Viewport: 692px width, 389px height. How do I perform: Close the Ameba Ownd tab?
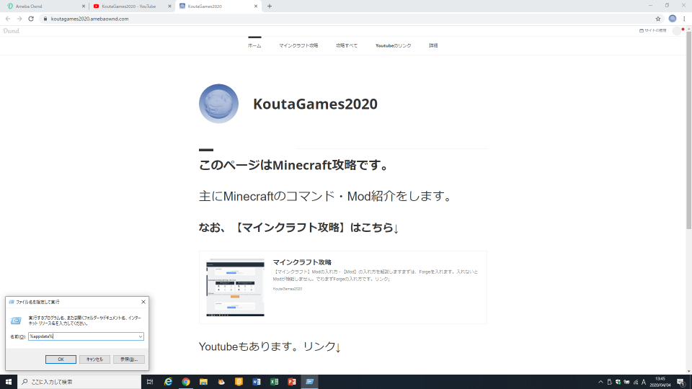click(84, 6)
